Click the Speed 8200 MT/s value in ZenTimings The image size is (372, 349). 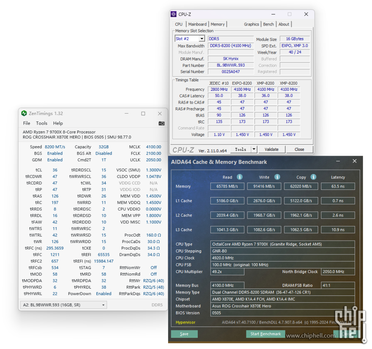click(55, 147)
